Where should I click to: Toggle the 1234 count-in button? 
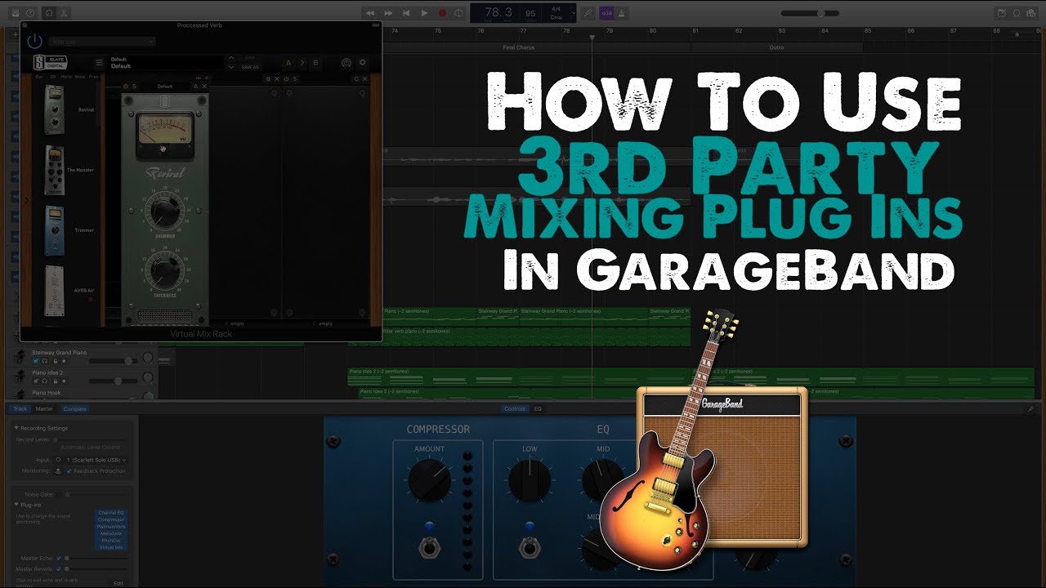(x=606, y=13)
